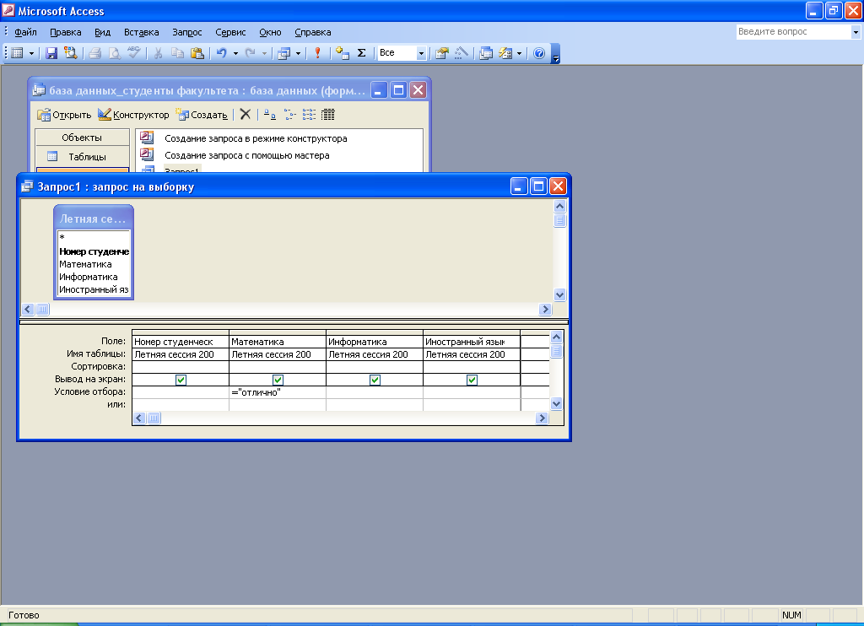Click Конструктор in database window
The height and width of the screenshot is (626, 864).
click(133, 115)
